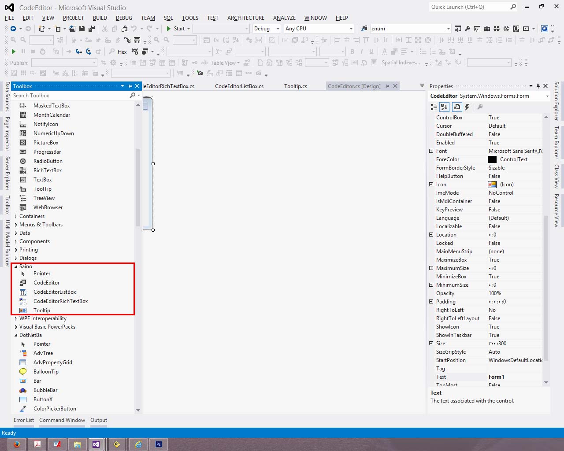Expand the Size property node
This screenshot has width=564, height=451.
(431, 344)
